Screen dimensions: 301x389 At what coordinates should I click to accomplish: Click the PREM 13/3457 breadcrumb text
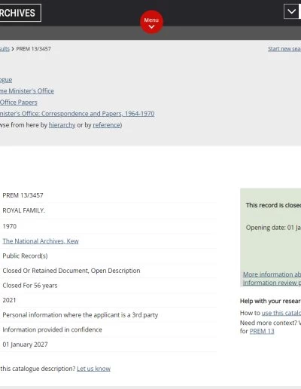click(x=34, y=49)
